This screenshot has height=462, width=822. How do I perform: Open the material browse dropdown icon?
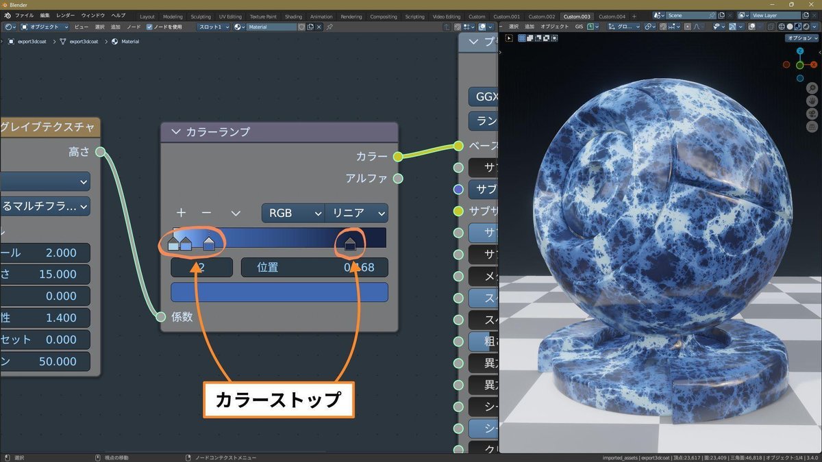[239, 27]
